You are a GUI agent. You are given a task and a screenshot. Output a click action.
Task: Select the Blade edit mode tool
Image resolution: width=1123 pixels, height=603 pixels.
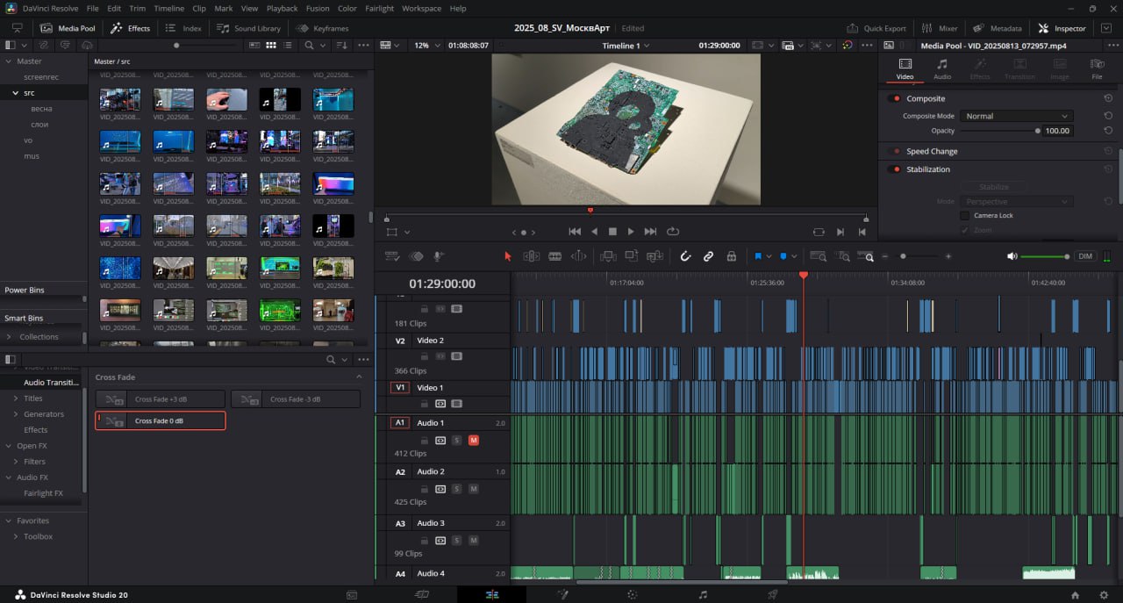click(554, 256)
